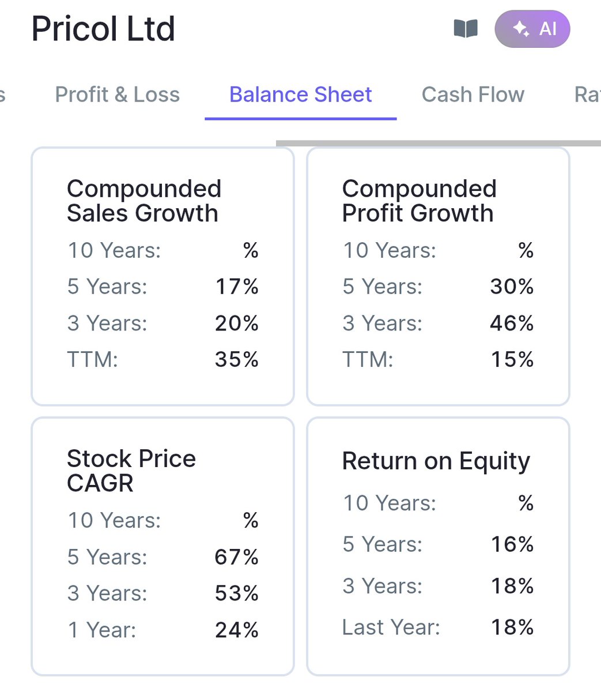
Task: Select the 5 Years sales growth 17% value
Action: 237,287
